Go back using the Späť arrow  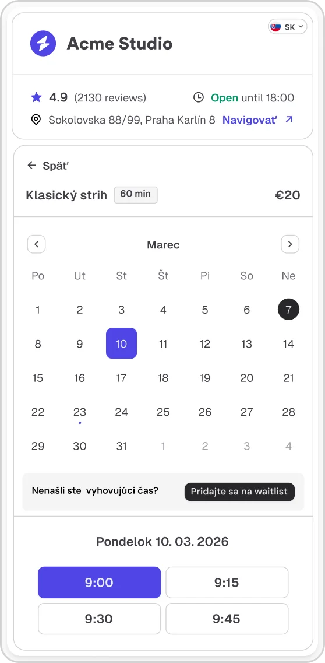point(31,166)
